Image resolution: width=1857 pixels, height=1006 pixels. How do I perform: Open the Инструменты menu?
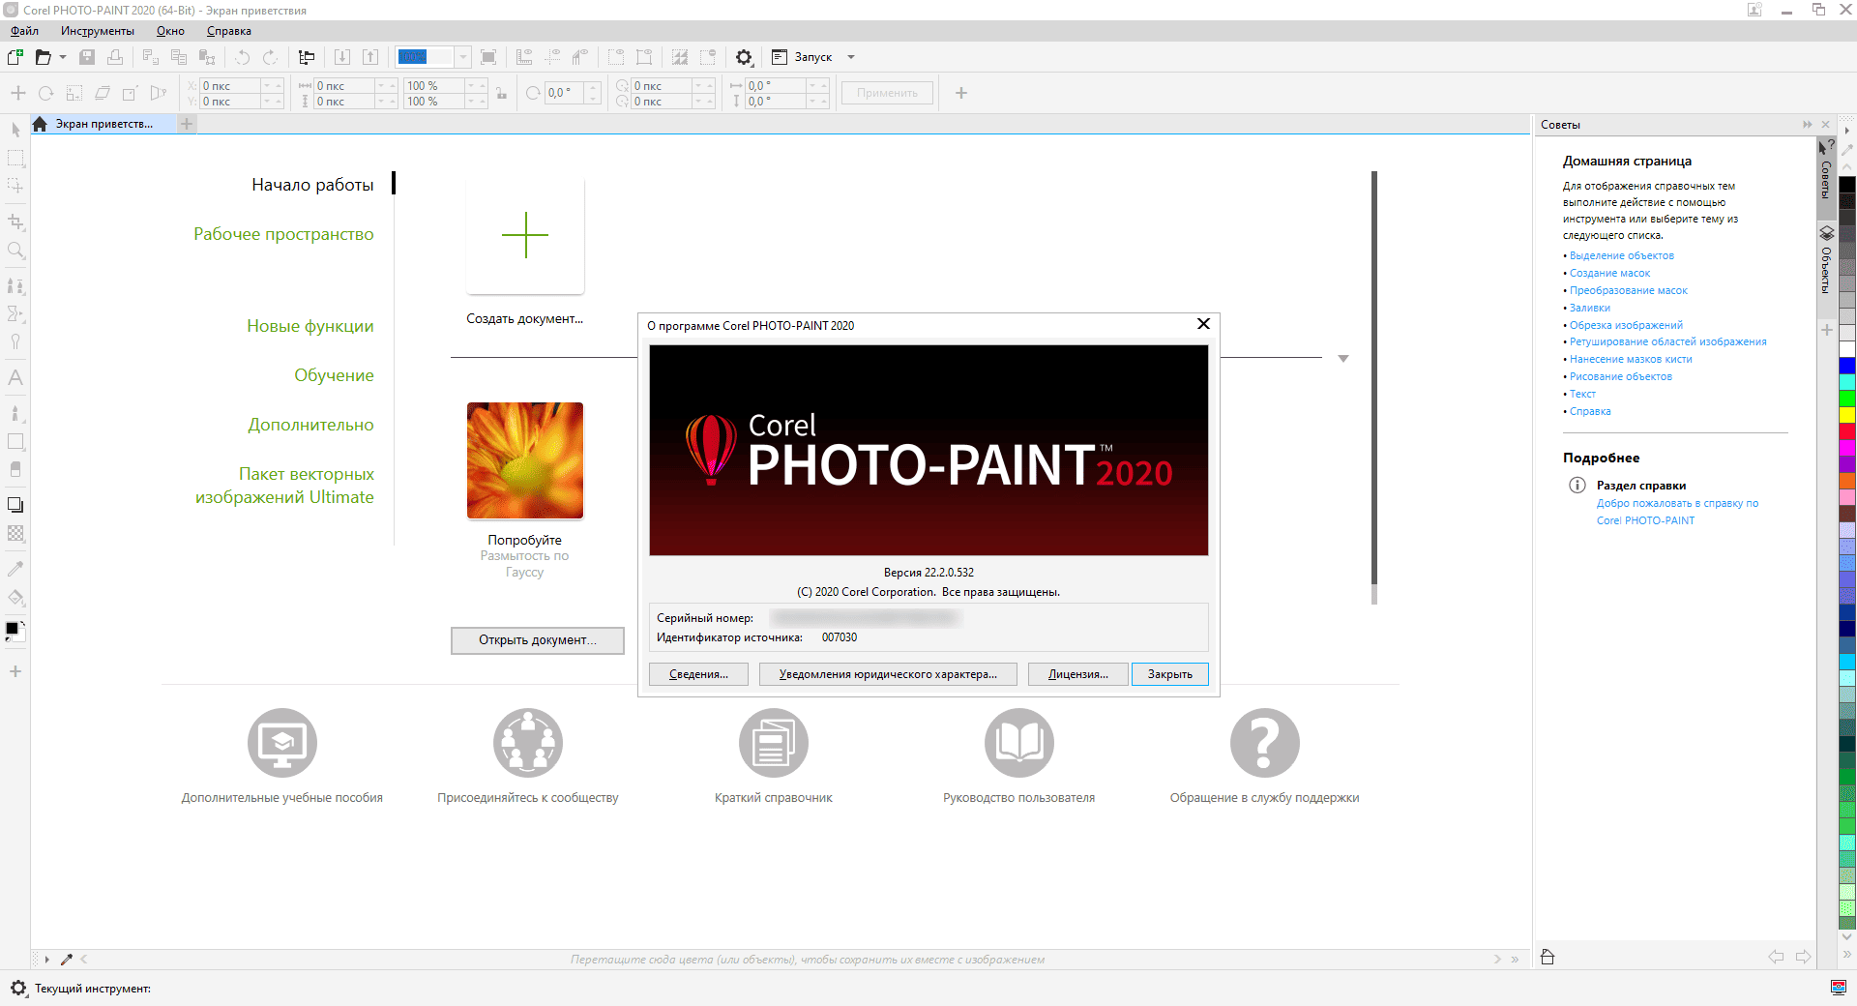point(98,31)
